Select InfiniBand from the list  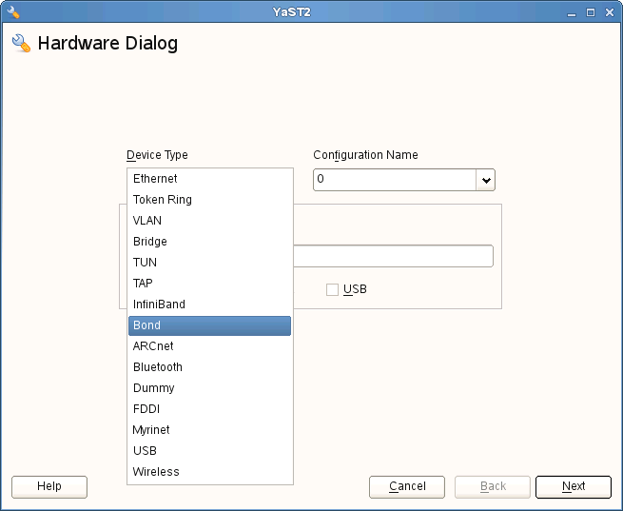[210, 305]
